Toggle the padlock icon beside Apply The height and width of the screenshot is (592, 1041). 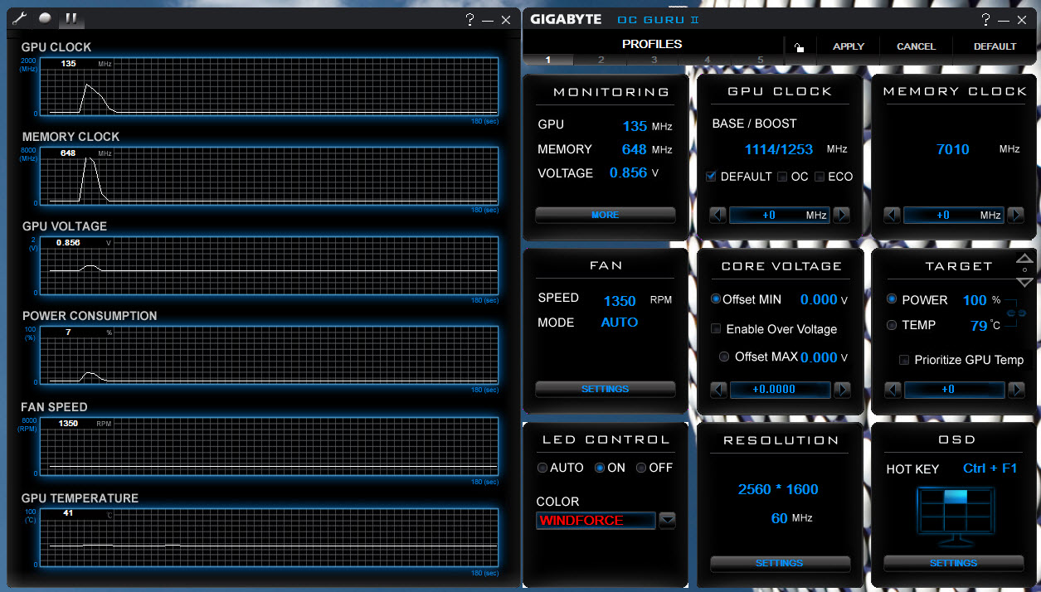pos(799,47)
